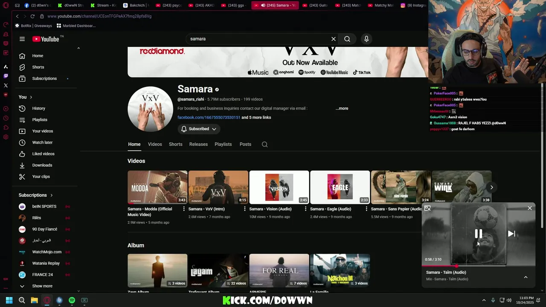The width and height of the screenshot is (546, 307).
Task: Open Subscribed notification dropdown
Action: coord(199,129)
